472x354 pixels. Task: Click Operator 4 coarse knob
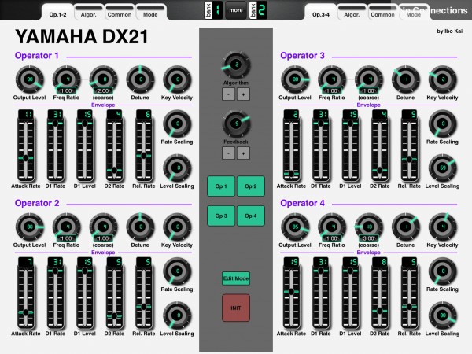[369, 227]
